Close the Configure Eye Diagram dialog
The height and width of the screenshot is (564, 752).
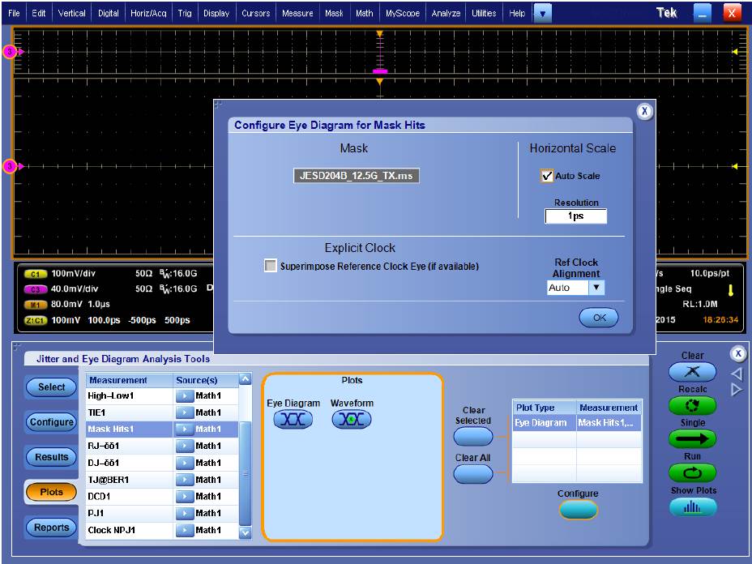point(644,112)
